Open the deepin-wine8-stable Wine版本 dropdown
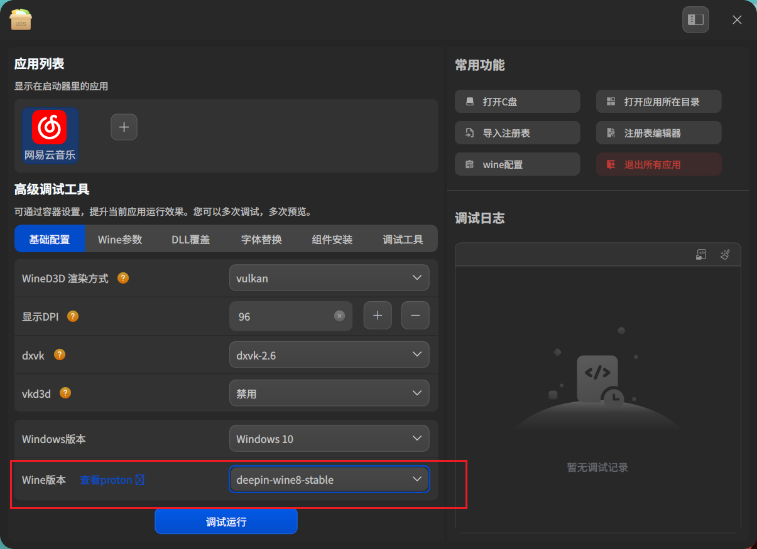 [x=329, y=479]
